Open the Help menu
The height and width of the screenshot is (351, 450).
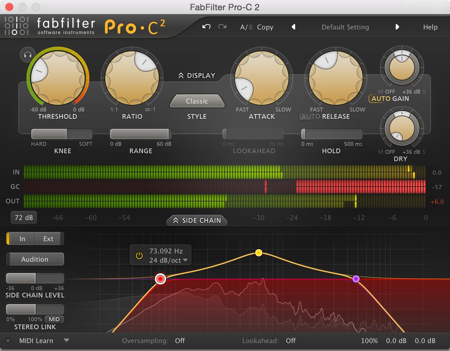pos(430,27)
